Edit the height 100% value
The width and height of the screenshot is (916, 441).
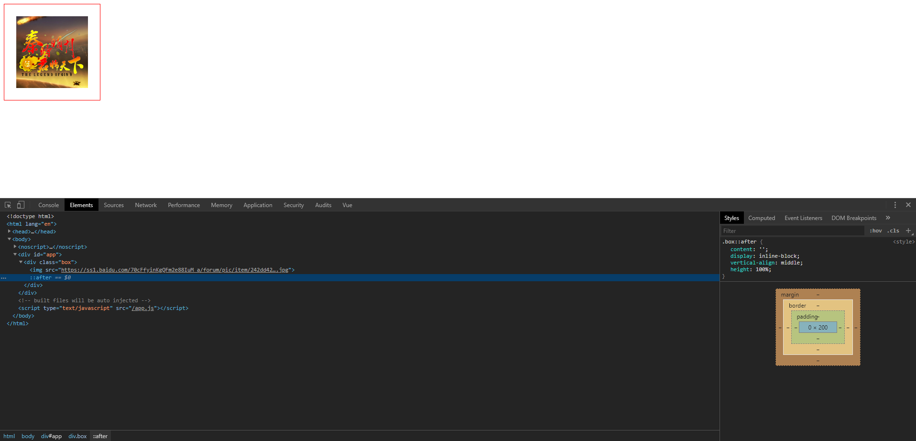coord(762,269)
